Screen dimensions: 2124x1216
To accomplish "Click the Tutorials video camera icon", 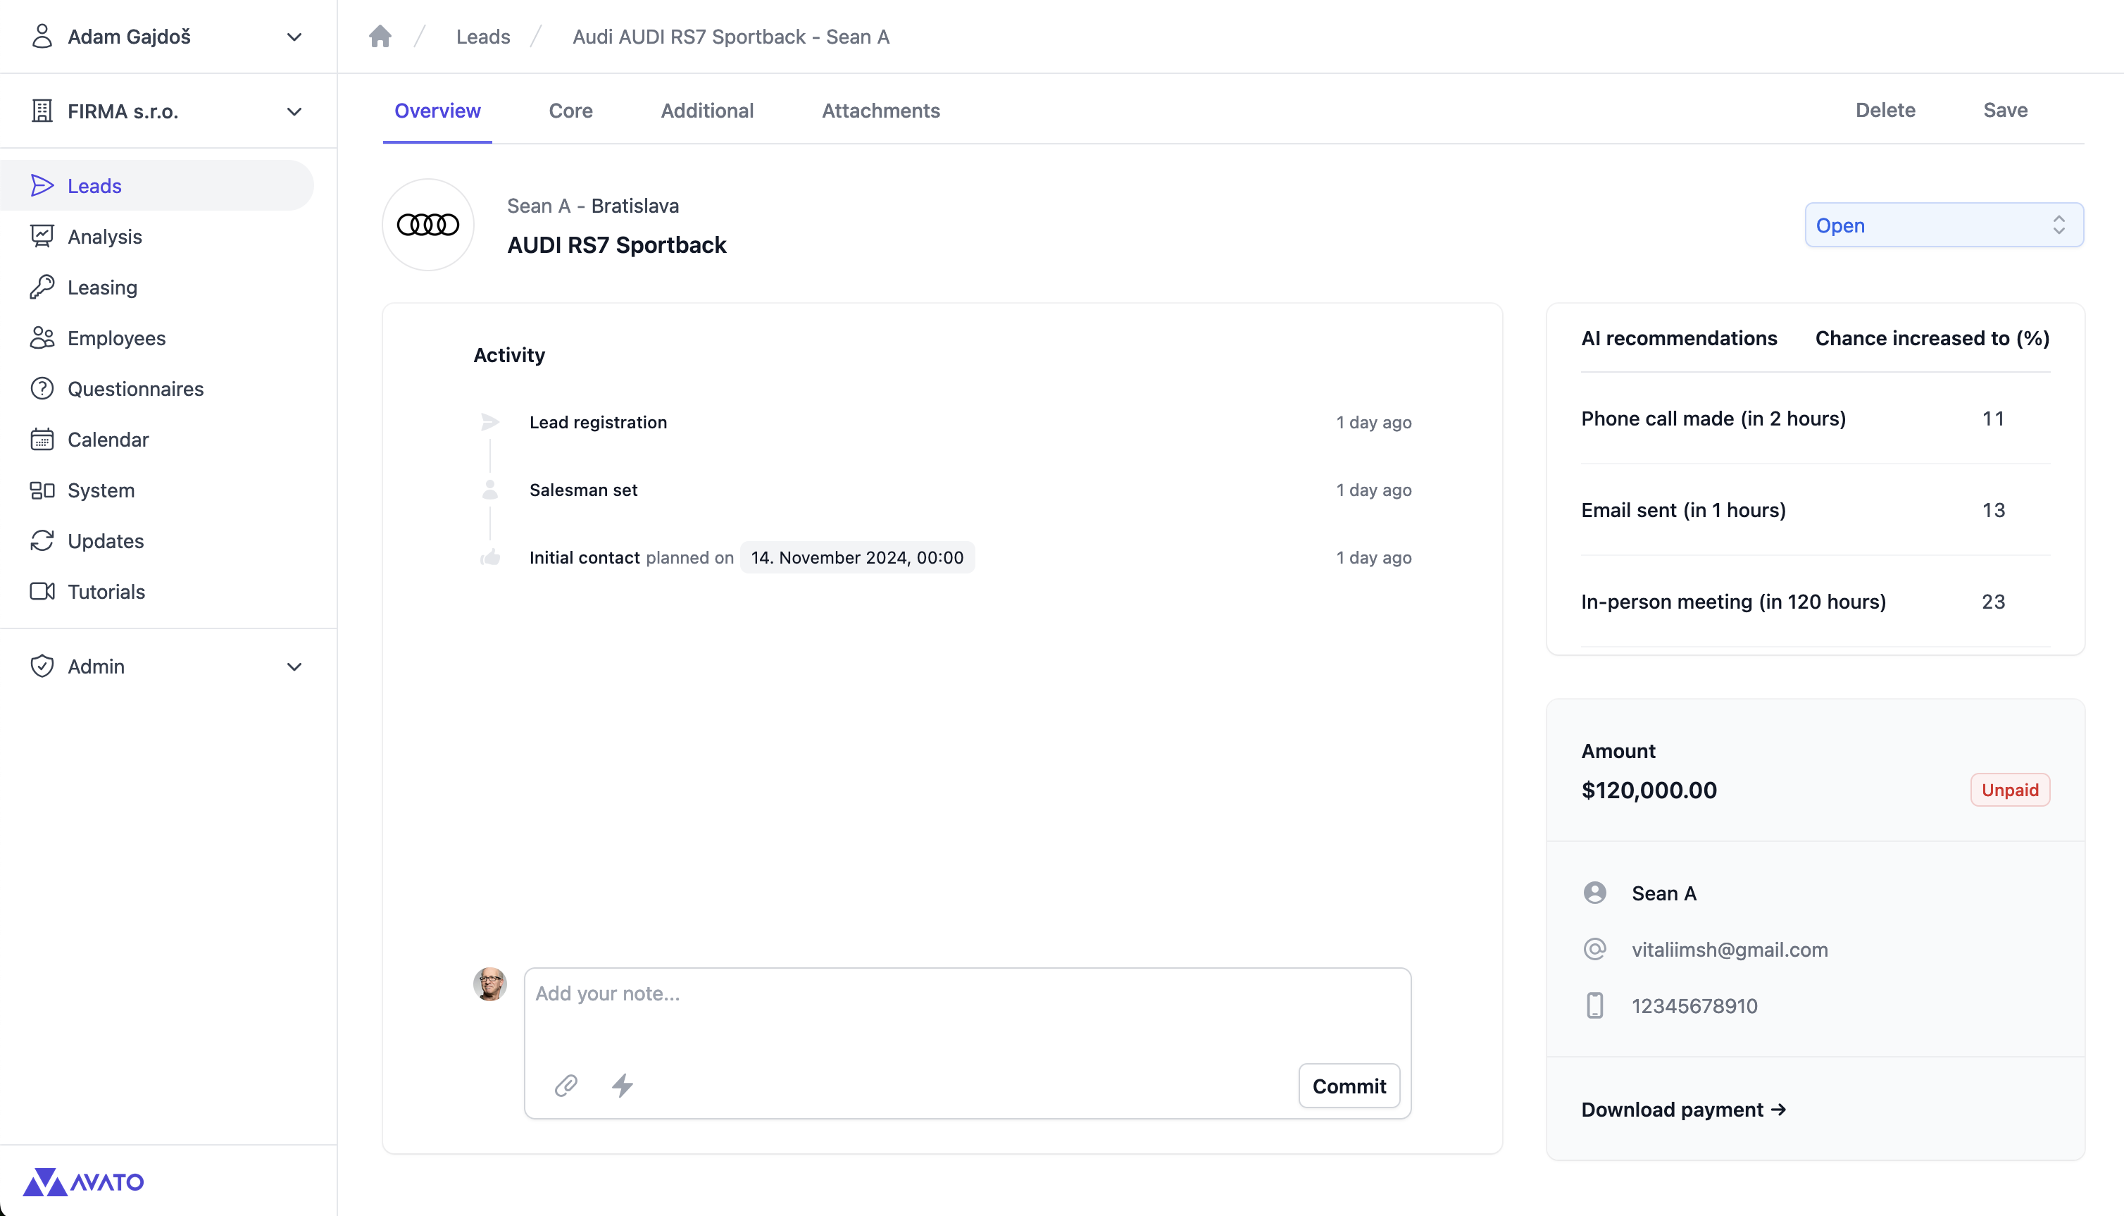I will click(42, 591).
